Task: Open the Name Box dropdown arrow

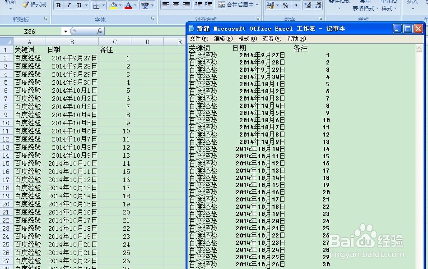Action: tap(65, 32)
